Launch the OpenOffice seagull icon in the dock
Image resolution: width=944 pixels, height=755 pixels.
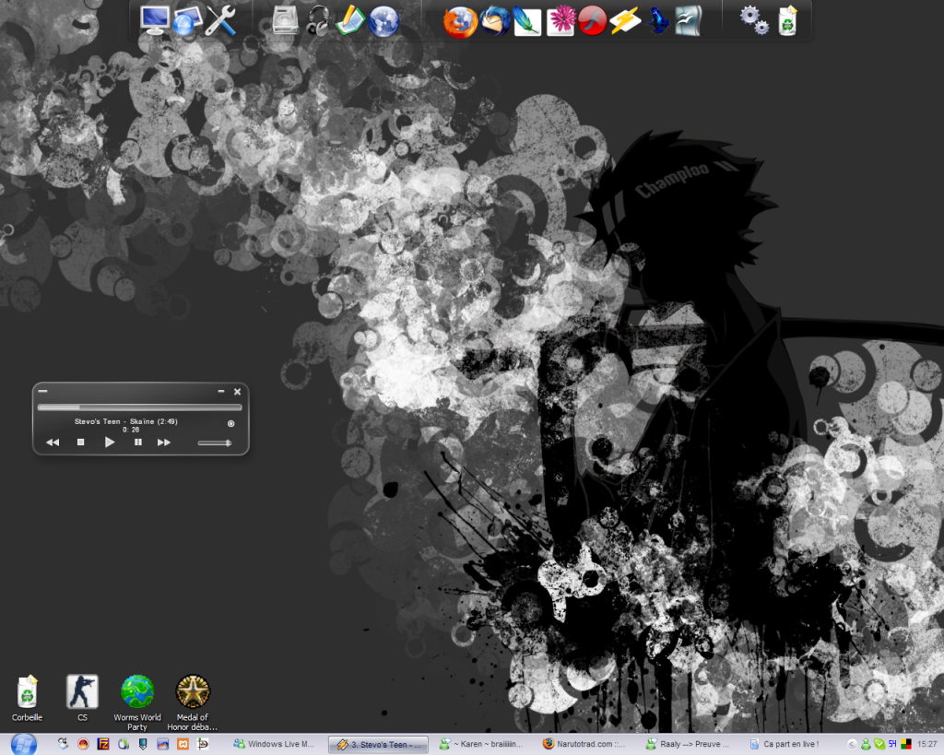689,21
